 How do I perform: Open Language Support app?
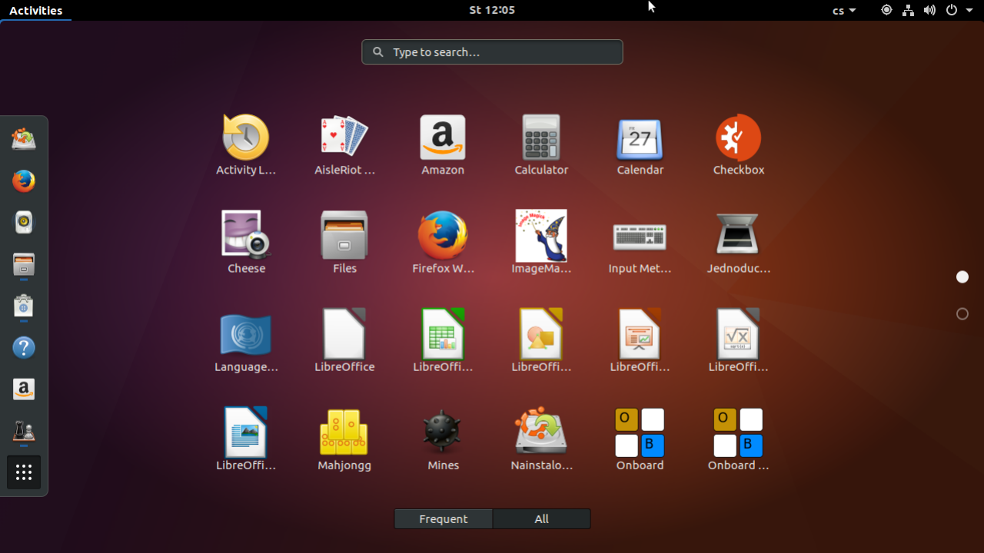click(246, 342)
